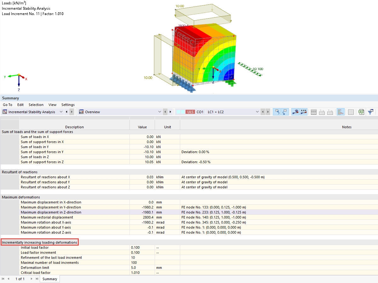
Task: Select the Summary tab at bottom
Action: pos(50,279)
